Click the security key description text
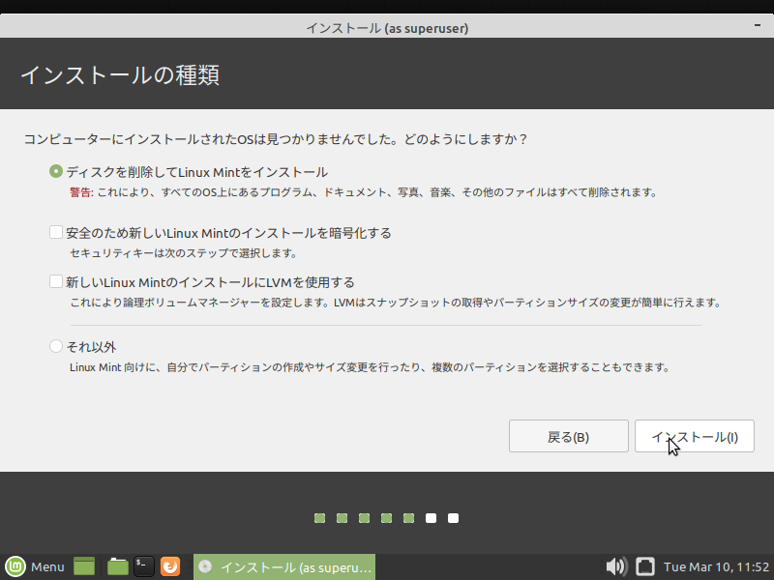The image size is (774, 580). [183, 253]
